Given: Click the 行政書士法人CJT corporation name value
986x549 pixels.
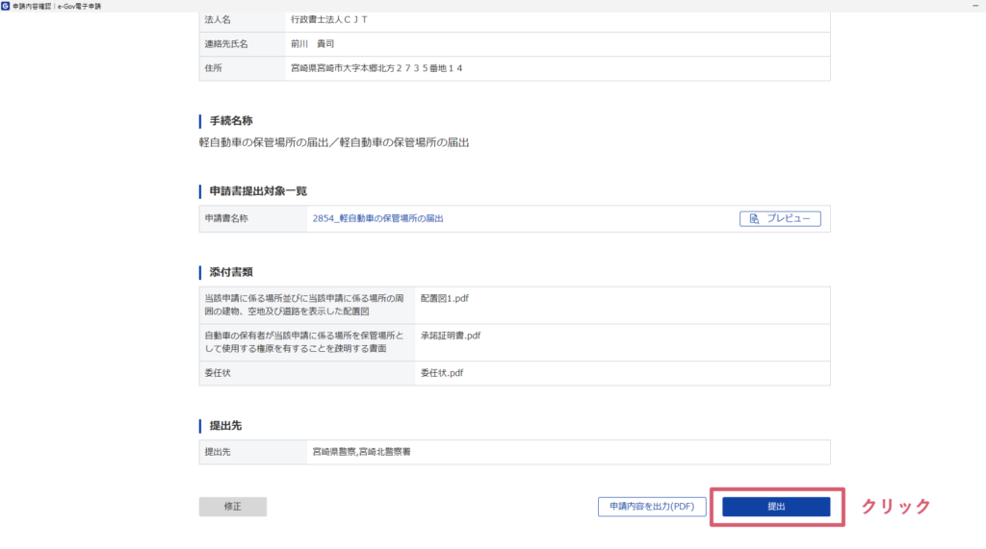Looking at the screenshot, I should pyautogui.click(x=329, y=19).
